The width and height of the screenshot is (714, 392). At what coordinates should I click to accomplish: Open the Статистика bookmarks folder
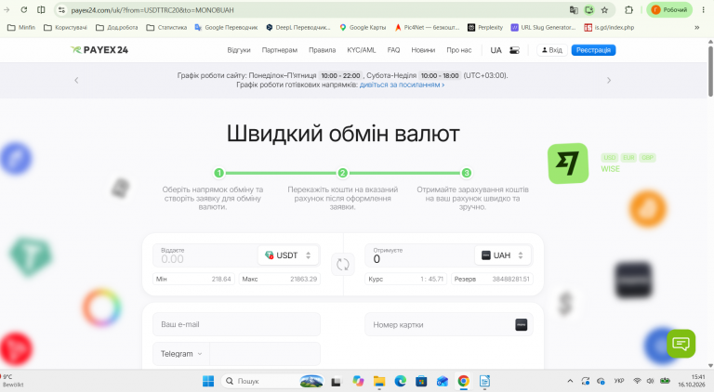pyautogui.click(x=166, y=27)
